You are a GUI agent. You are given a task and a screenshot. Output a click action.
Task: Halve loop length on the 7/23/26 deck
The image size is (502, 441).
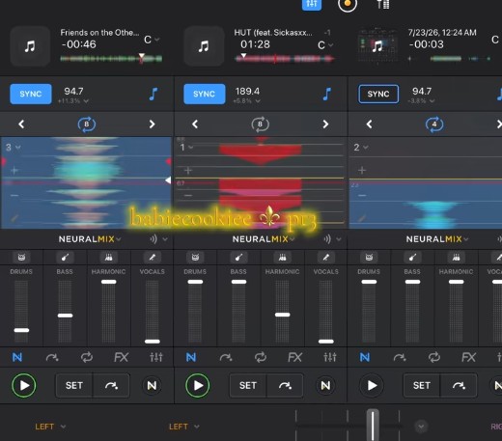click(369, 124)
